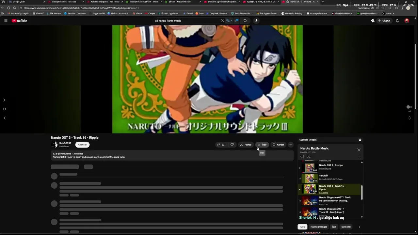Open the account avatar menu
Image resolution: width=418 pixels, height=235 pixels.
[407, 21]
